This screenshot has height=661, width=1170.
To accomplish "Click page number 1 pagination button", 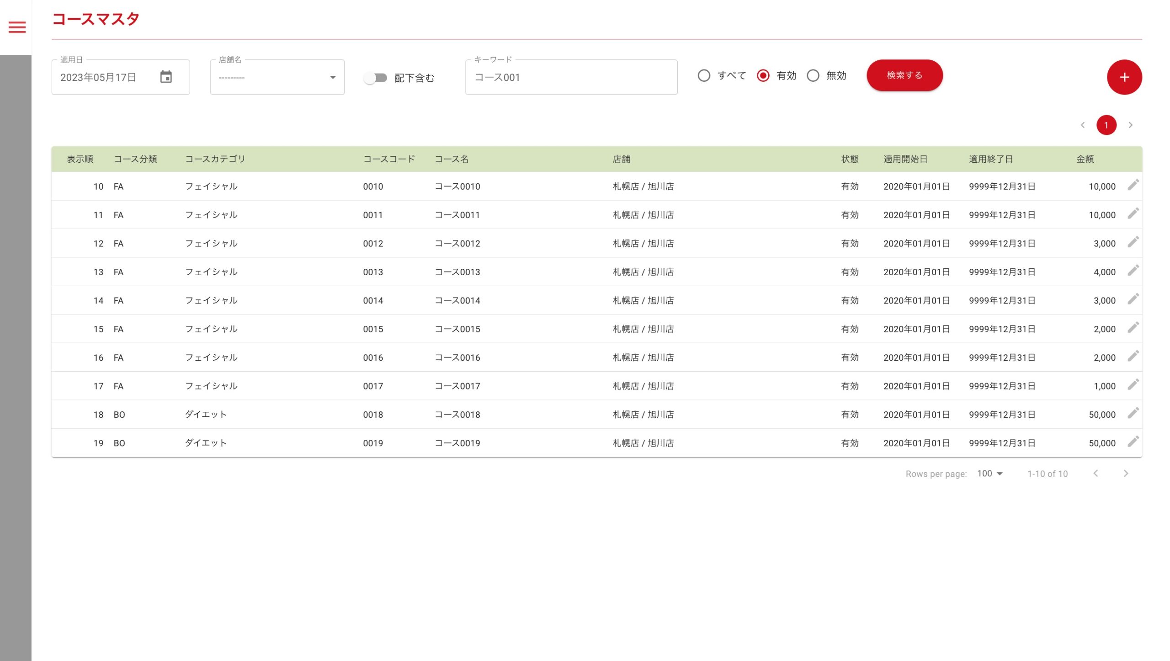I will 1106,125.
